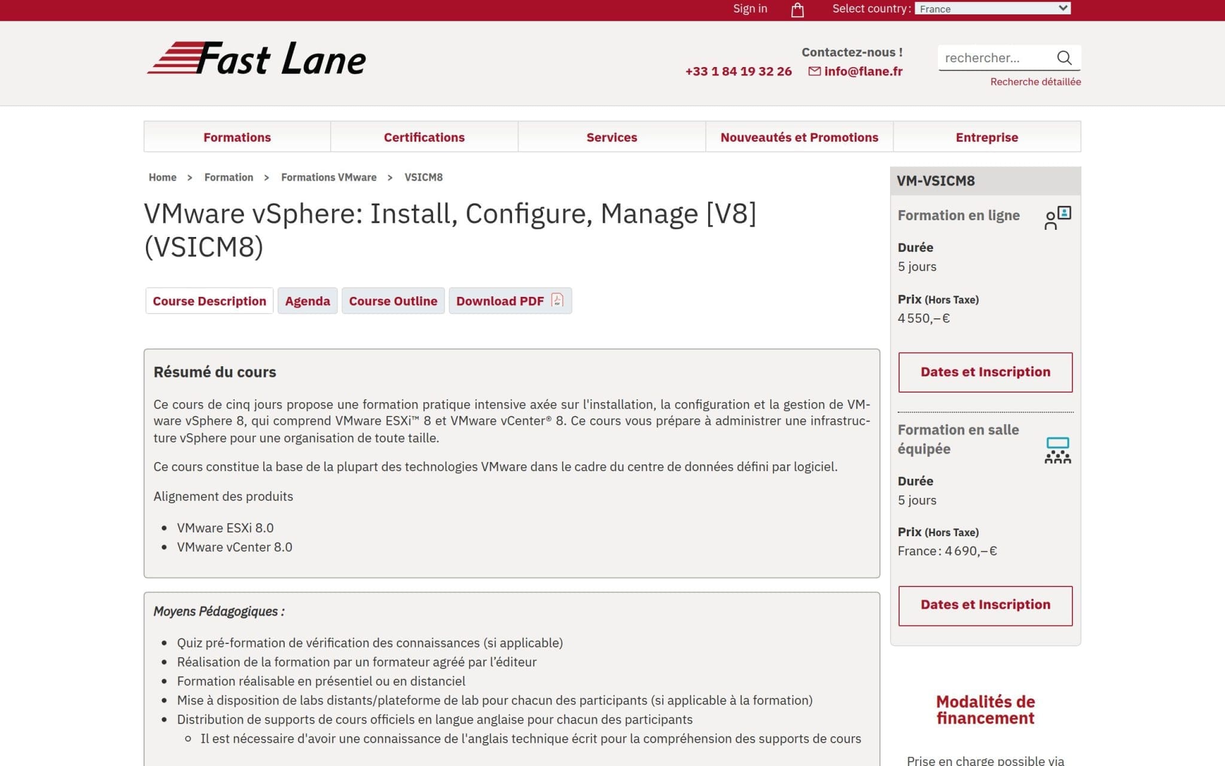1225x766 pixels.
Task: Switch to Course Outline tab
Action: [x=393, y=301]
